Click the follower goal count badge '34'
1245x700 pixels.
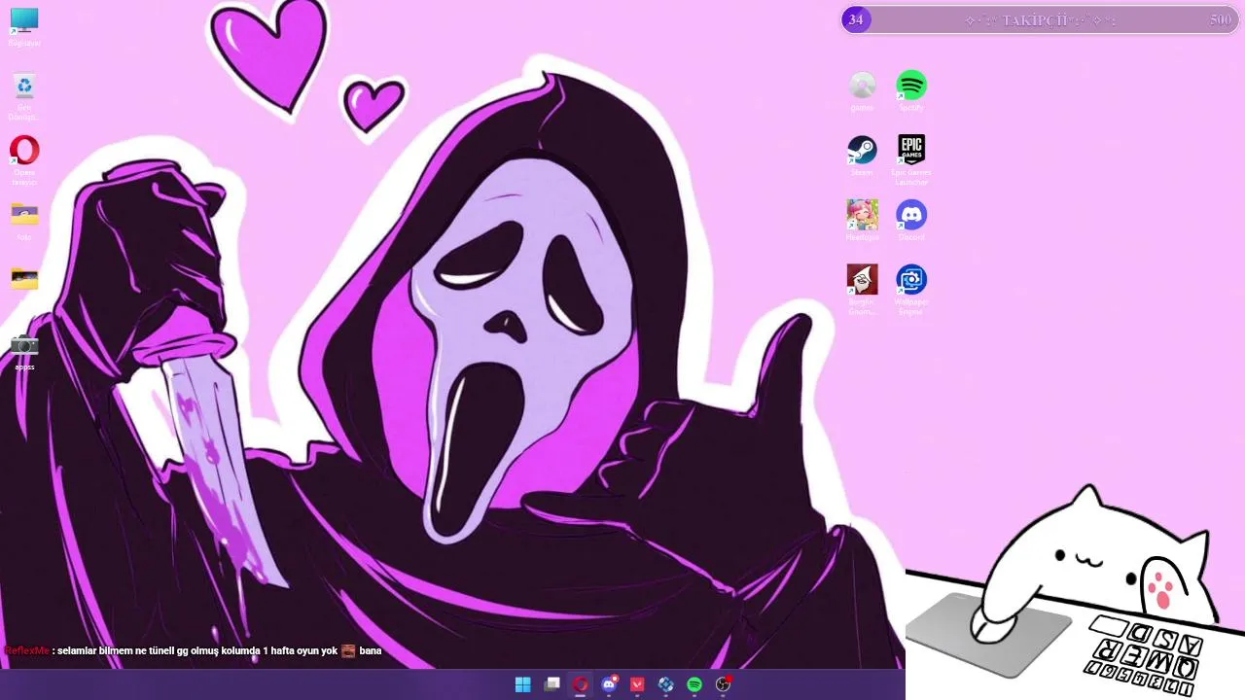click(856, 19)
